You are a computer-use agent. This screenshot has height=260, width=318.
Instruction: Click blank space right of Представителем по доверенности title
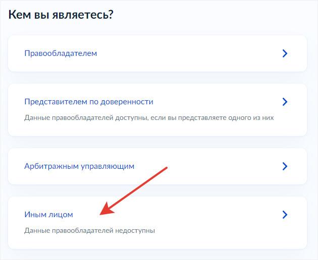tap(217, 102)
